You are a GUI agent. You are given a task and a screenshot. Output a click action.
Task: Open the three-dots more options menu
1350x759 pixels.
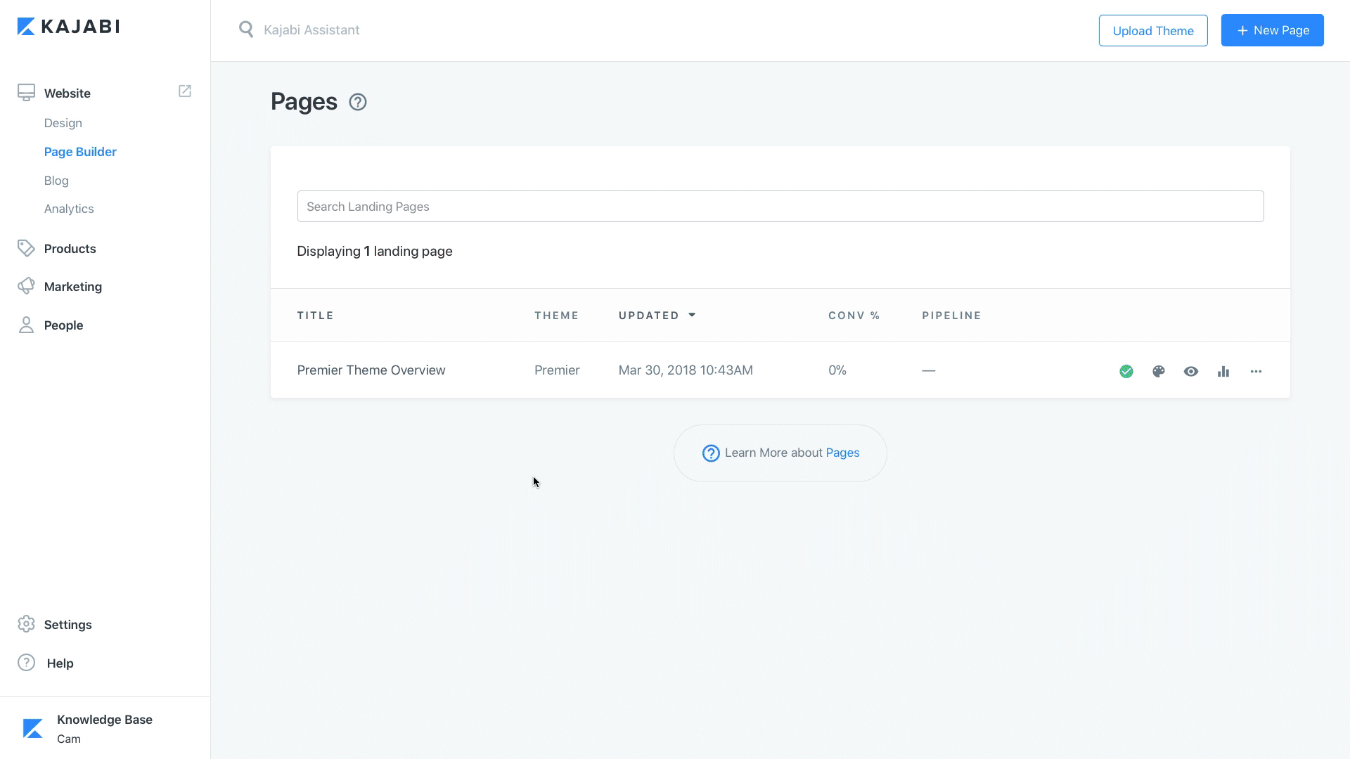1256,371
